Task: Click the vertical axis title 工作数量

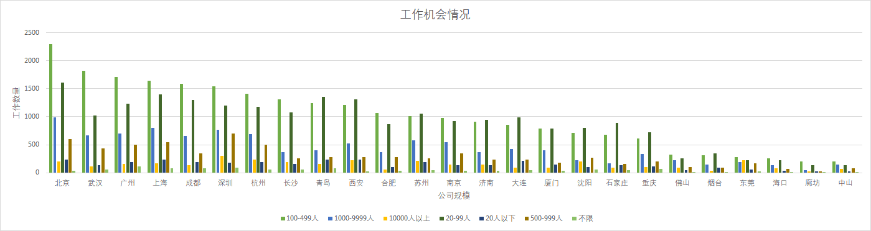Action: [16, 102]
